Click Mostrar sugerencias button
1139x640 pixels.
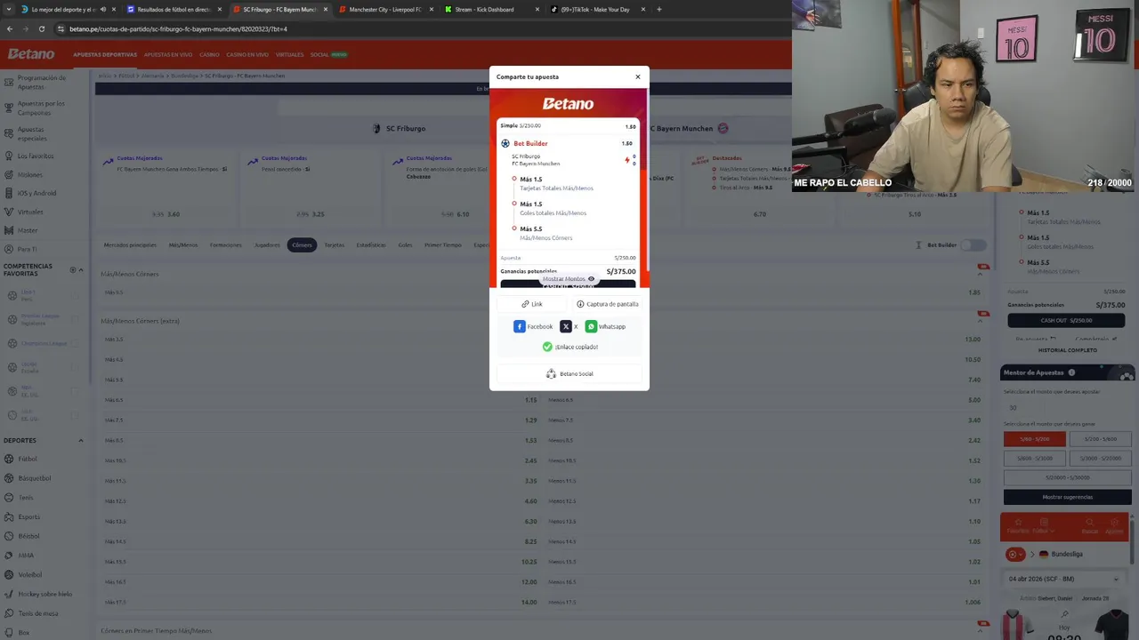1068,497
